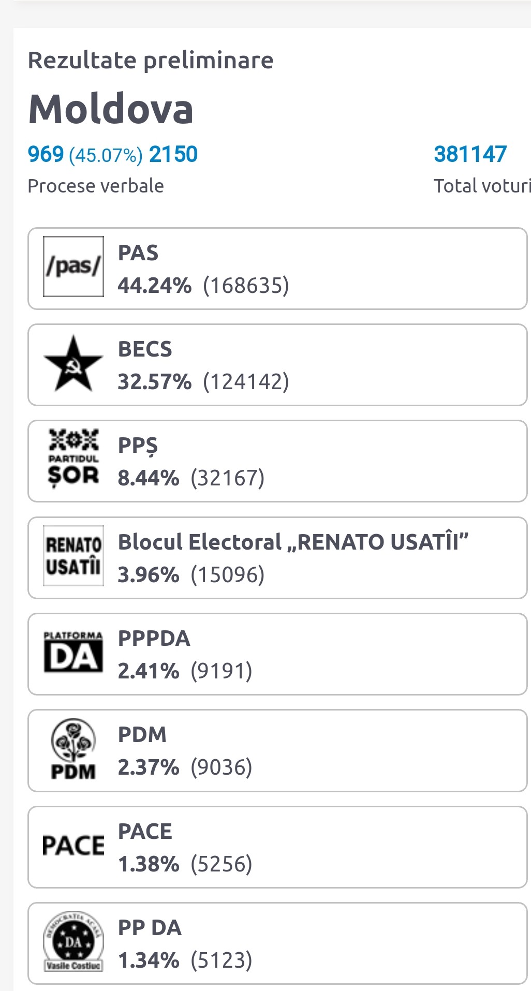The width and height of the screenshot is (531, 991).
Task: Open the PAS 44.24% result card
Action: click(x=277, y=269)
